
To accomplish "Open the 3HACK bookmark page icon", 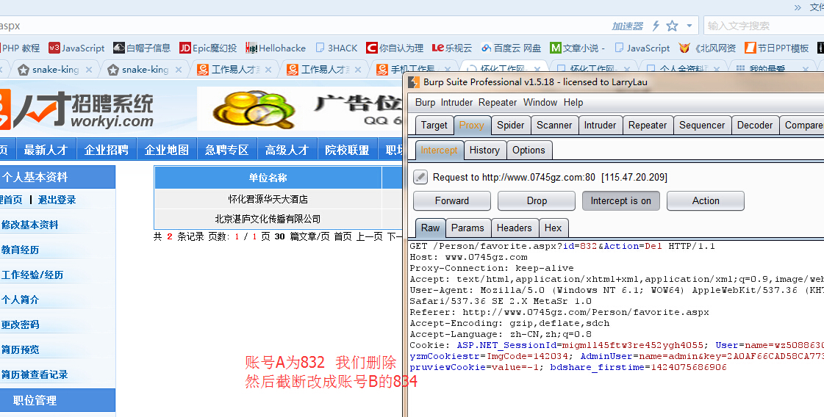I will click(x=320, y=48).
